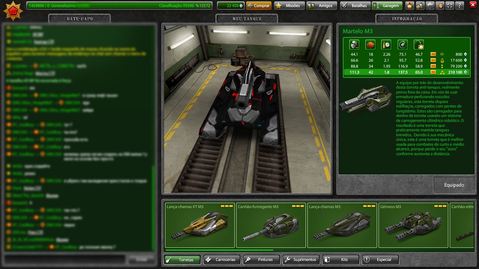Open the help question mark icon
The image size is (479, 269).
pyautogui.click(x=460, y=6)
